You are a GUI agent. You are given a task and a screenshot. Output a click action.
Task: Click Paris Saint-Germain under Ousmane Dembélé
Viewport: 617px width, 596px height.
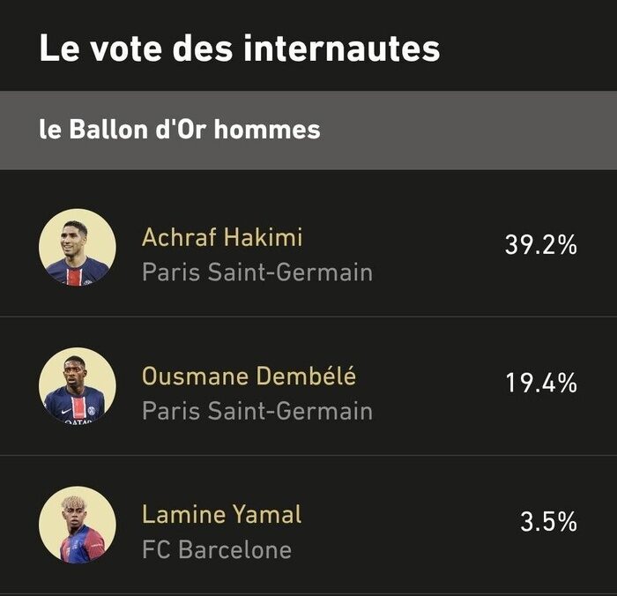[x=256, y=411]
